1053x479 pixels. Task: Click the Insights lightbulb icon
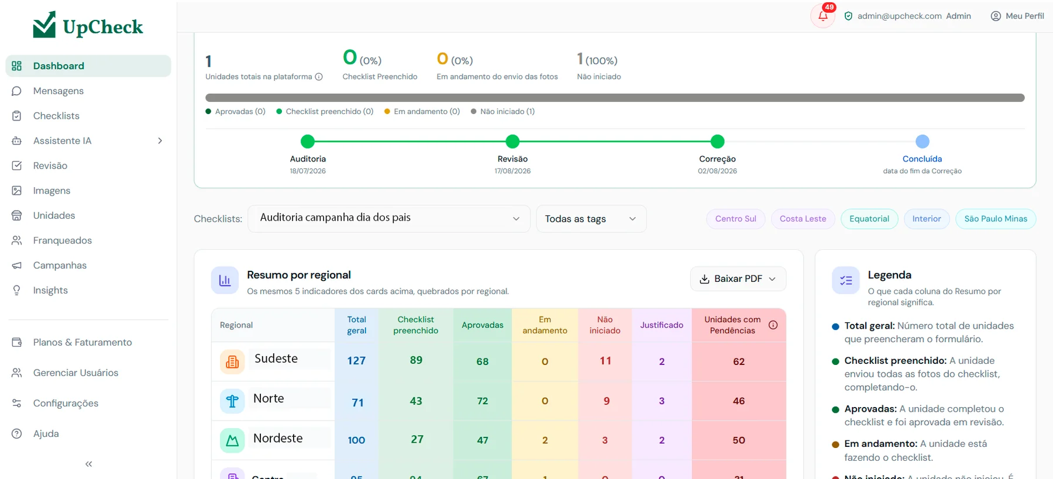point(16,290)
